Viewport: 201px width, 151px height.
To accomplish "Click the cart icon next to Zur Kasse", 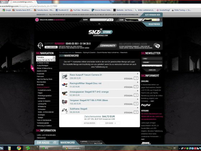I will [x=55, y=142].
